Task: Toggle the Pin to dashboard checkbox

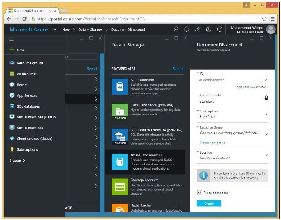Action: 199,192
